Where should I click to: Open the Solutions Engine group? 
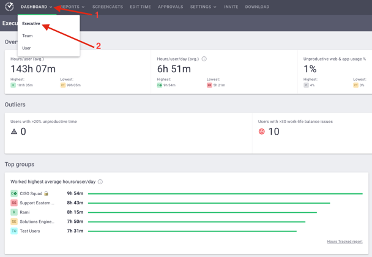[37, 222]
